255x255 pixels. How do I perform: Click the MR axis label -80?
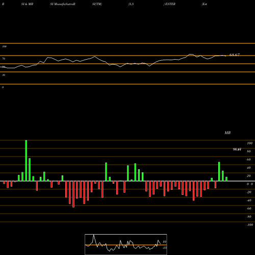point(249,217)
